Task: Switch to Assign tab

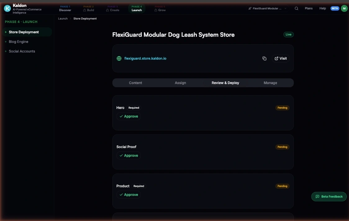Action: (180, 83)
